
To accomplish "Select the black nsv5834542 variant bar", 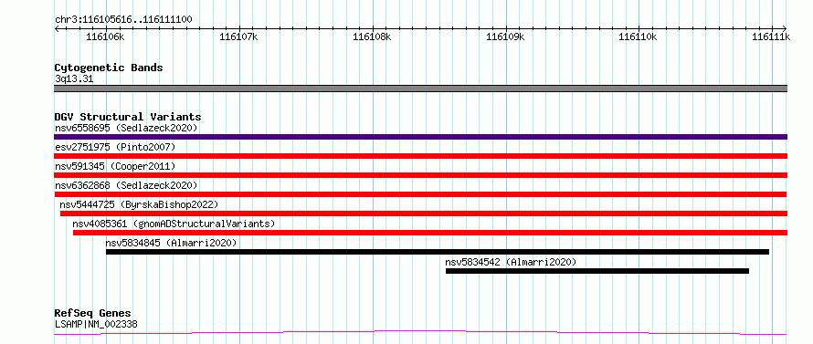I will click(x=597, y=271).
